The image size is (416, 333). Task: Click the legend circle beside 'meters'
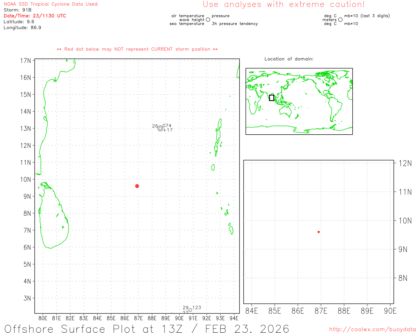click(x=340, y=20)
